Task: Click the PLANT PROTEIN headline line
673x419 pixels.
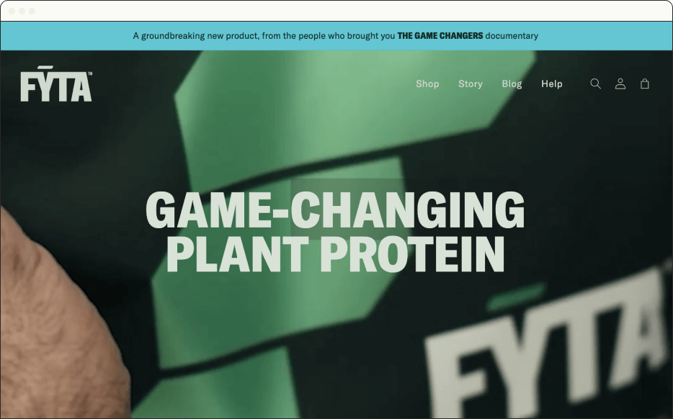Action: tap(335, 255)
